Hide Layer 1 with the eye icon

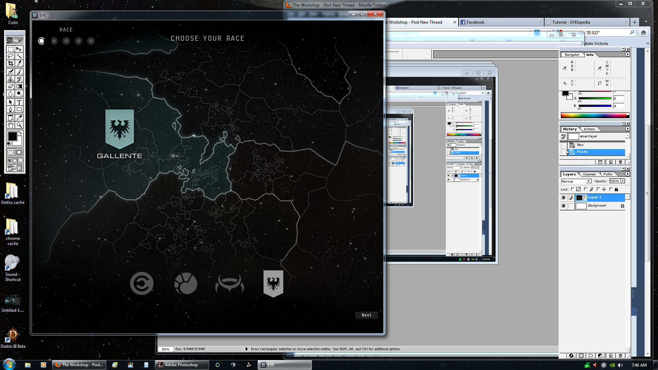(563, 198)
